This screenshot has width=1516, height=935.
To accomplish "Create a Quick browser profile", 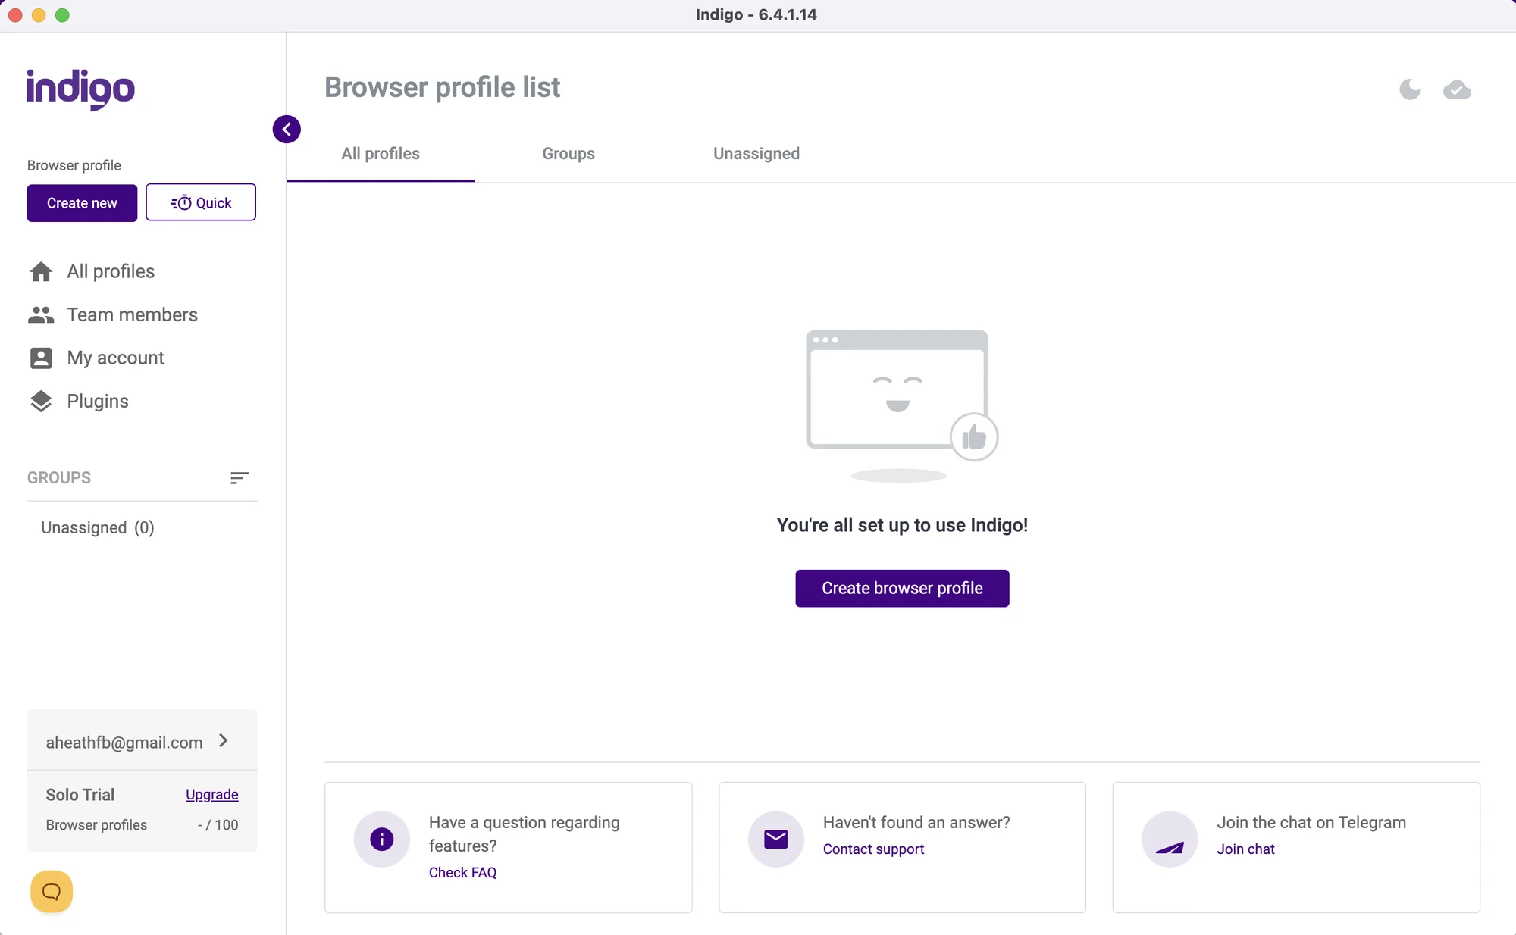I will click(x=201, y=202).
